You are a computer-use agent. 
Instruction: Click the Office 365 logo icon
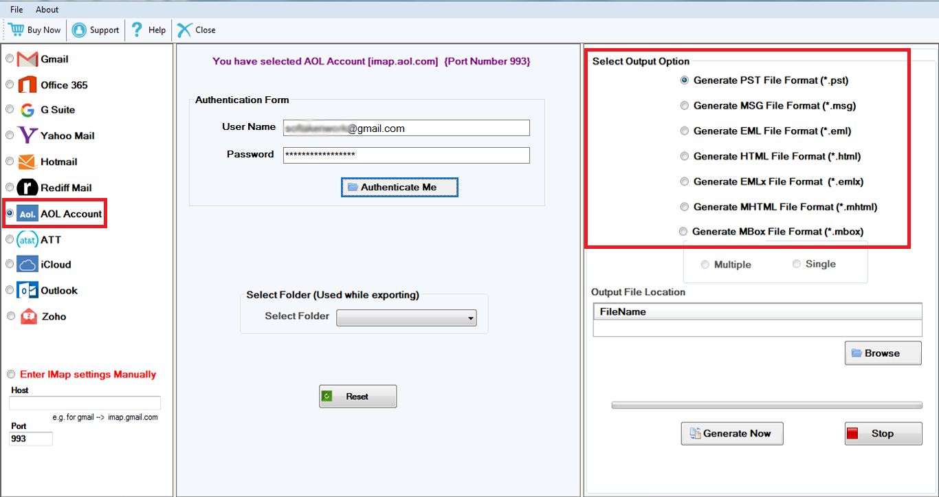pos(27,85)
